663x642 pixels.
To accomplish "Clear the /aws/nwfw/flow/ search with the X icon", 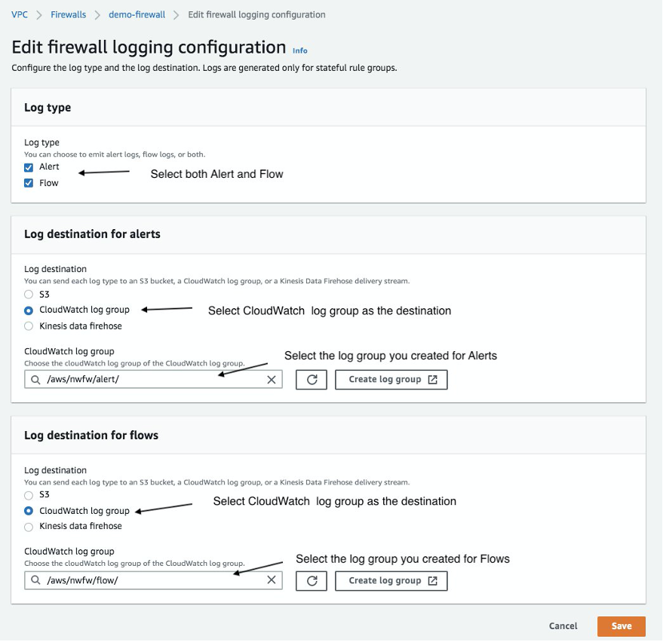I will tap(272, 580).
